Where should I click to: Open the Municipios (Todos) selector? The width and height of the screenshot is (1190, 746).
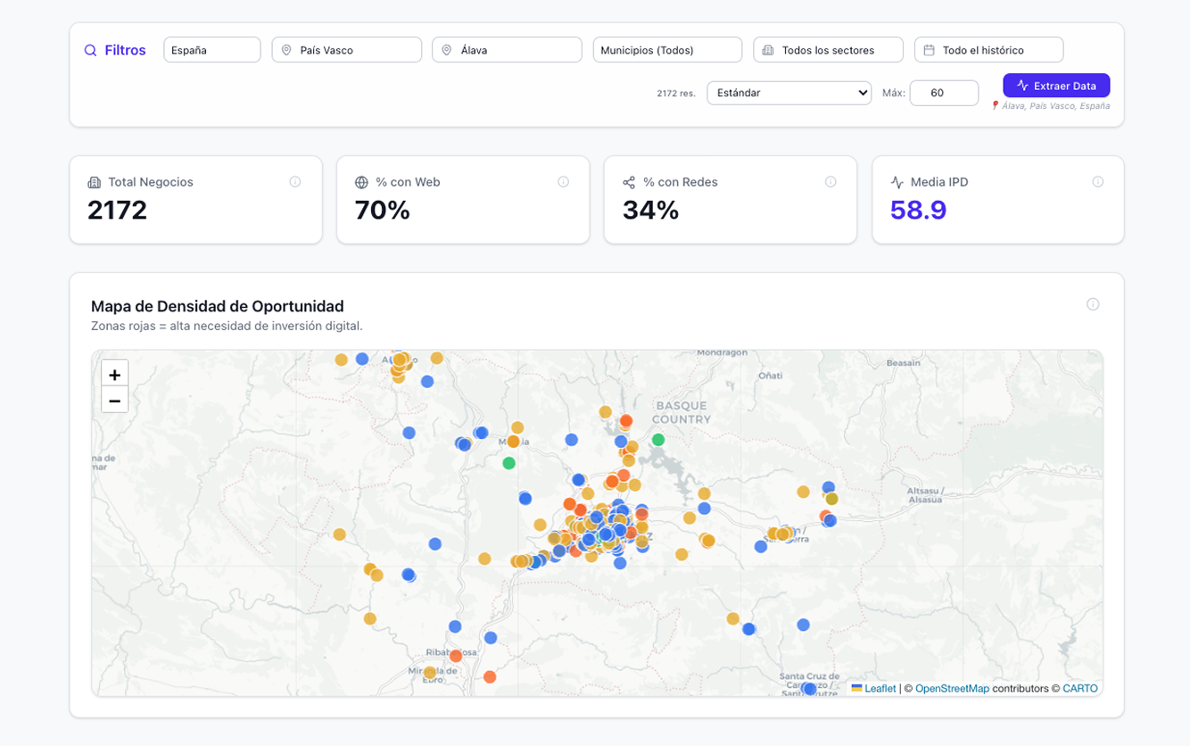tap(667, 50)
